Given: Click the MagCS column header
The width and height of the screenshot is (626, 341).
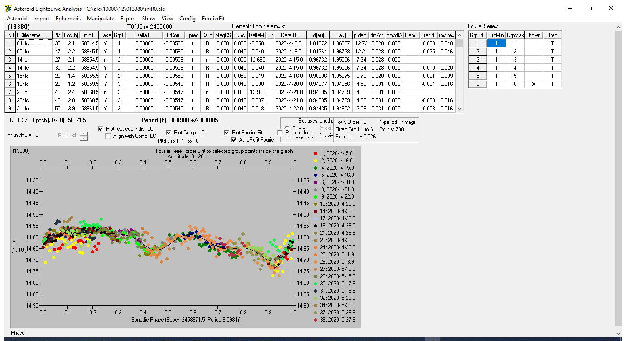Looking at the screenshot, I should coord(222,35).
